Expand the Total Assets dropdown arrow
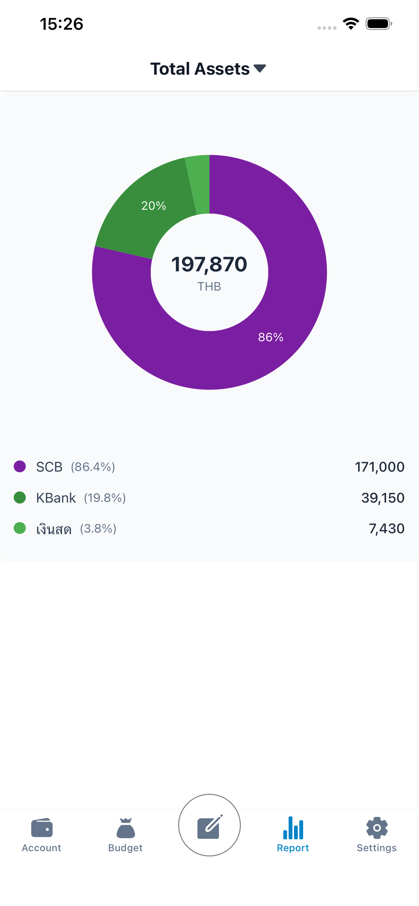This screenshot has width=419, height=906. pyautogui.click(x=260, y=68)
